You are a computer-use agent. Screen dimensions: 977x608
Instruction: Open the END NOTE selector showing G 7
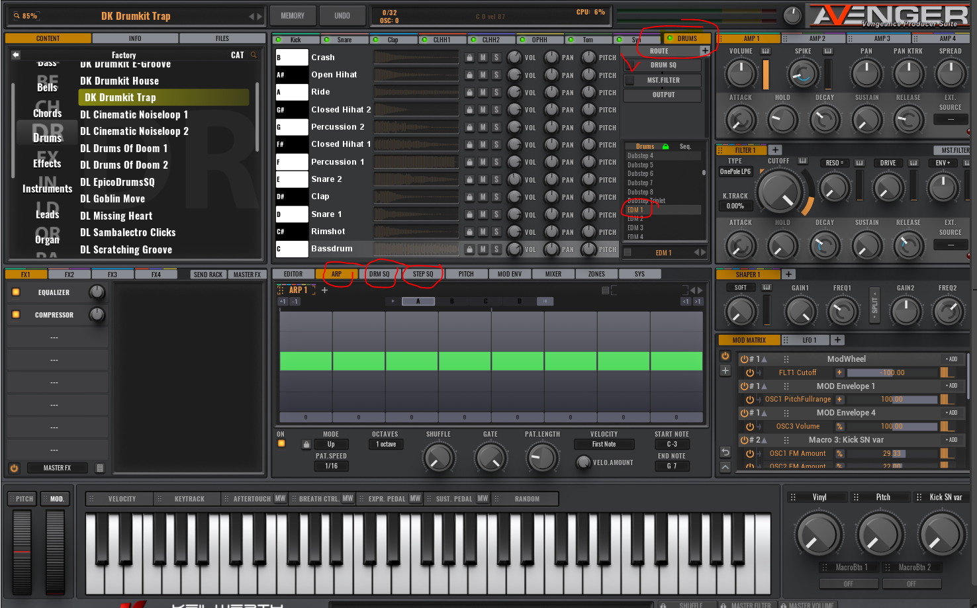(x=672, y=466)
